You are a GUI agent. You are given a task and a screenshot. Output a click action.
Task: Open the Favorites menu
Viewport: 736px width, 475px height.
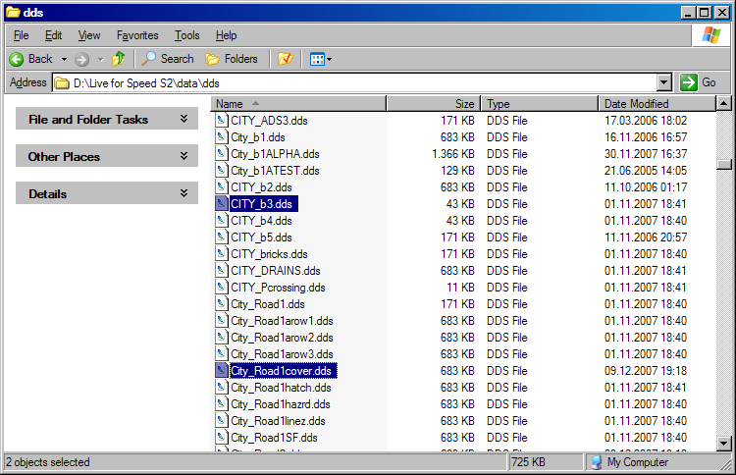coord(137,35)
